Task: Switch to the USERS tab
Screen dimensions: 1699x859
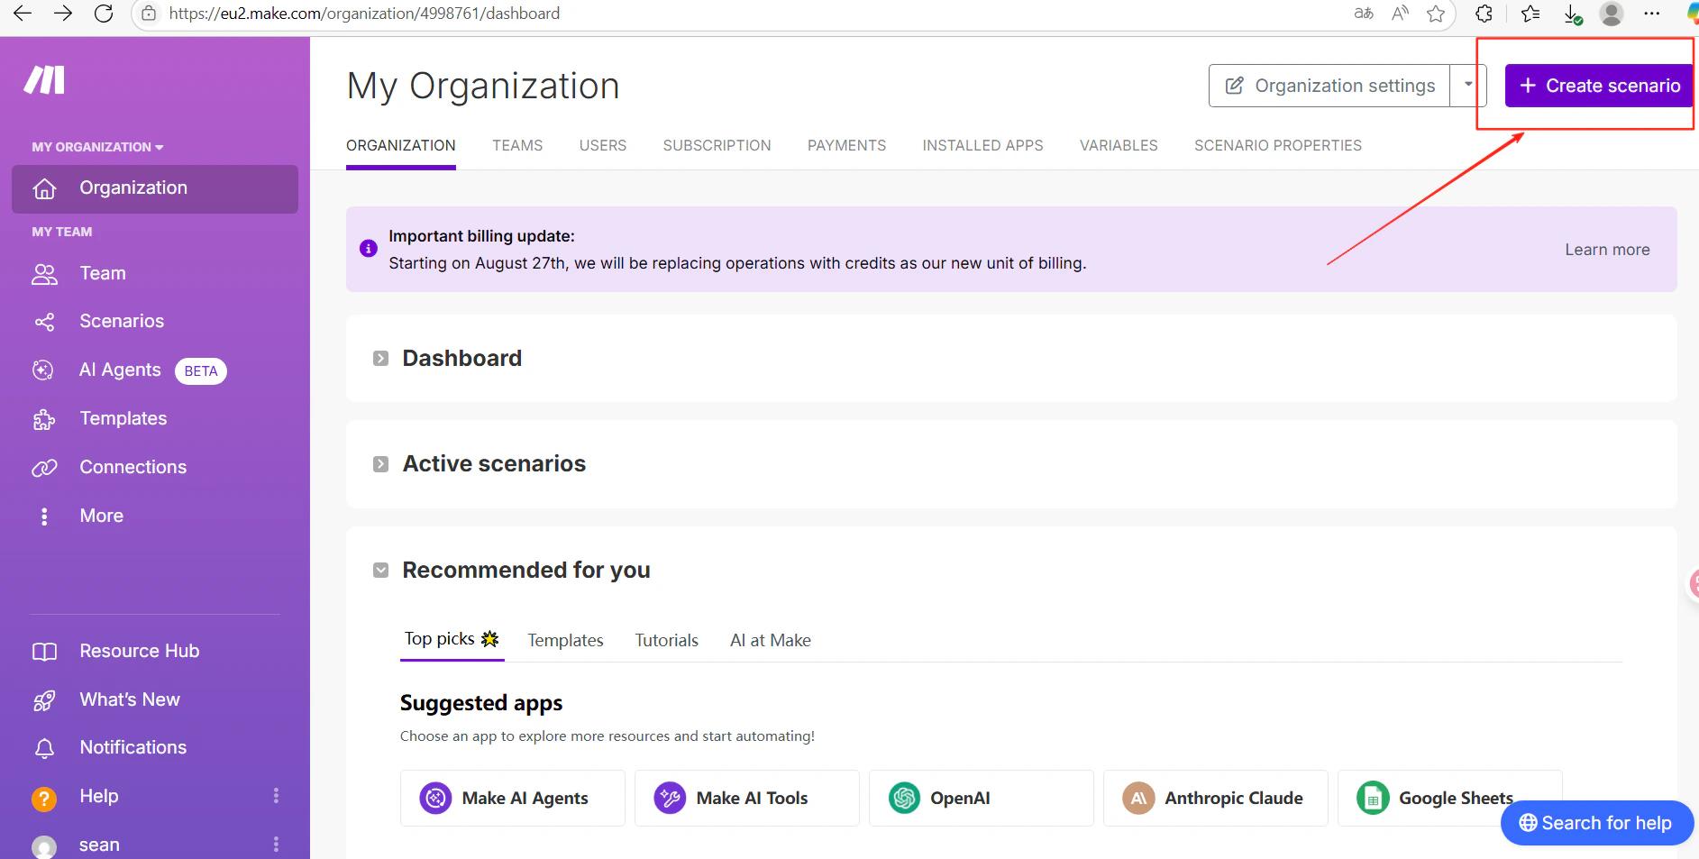Action: coord(603,145)
